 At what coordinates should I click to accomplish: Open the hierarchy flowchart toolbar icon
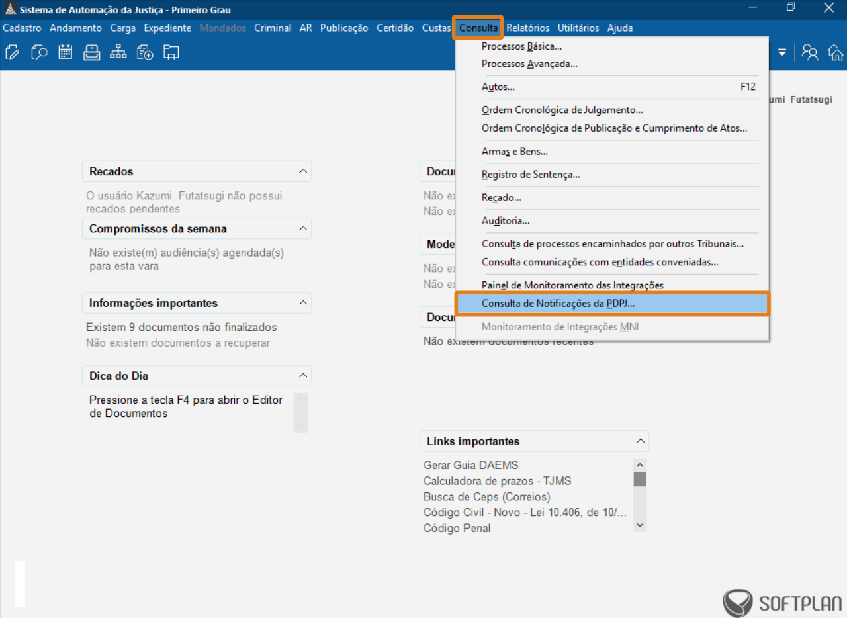pos(118,52)
